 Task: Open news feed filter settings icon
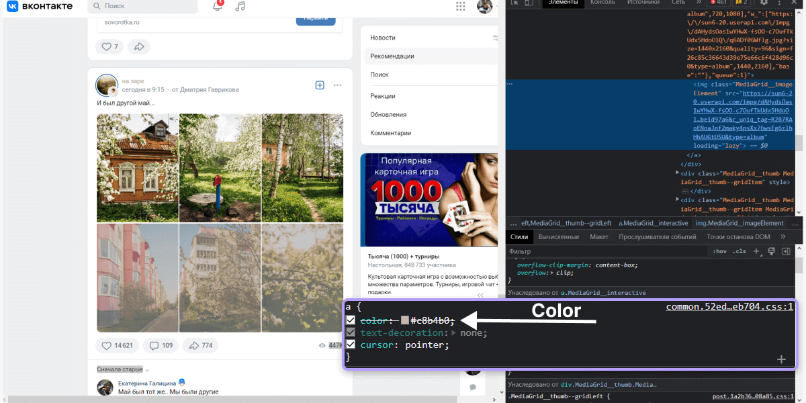pyautogui.click(x=495, y=38)
